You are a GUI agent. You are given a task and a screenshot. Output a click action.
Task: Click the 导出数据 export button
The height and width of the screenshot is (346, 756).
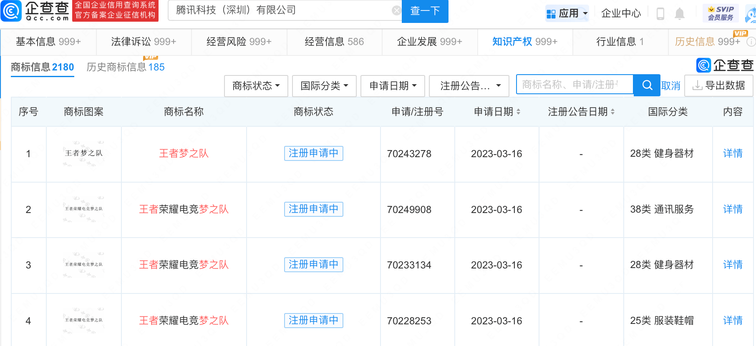point(719,85)
